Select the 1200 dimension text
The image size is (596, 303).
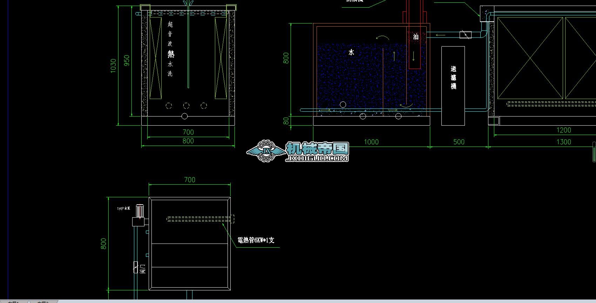click(x=564, y=130)
